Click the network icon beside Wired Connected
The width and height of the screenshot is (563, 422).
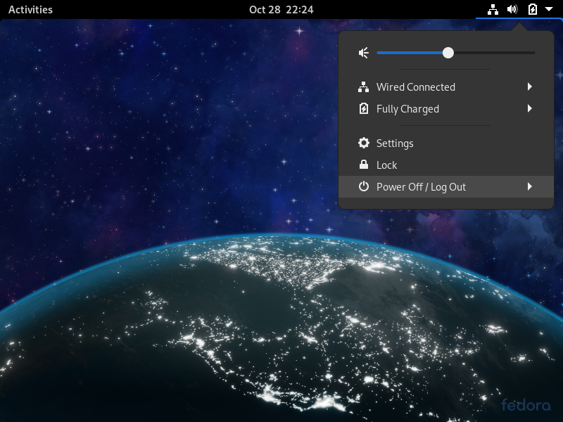(364, 87)
